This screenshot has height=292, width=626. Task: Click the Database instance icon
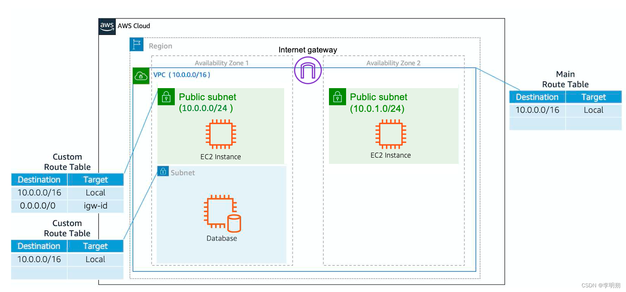pos(222,213)
